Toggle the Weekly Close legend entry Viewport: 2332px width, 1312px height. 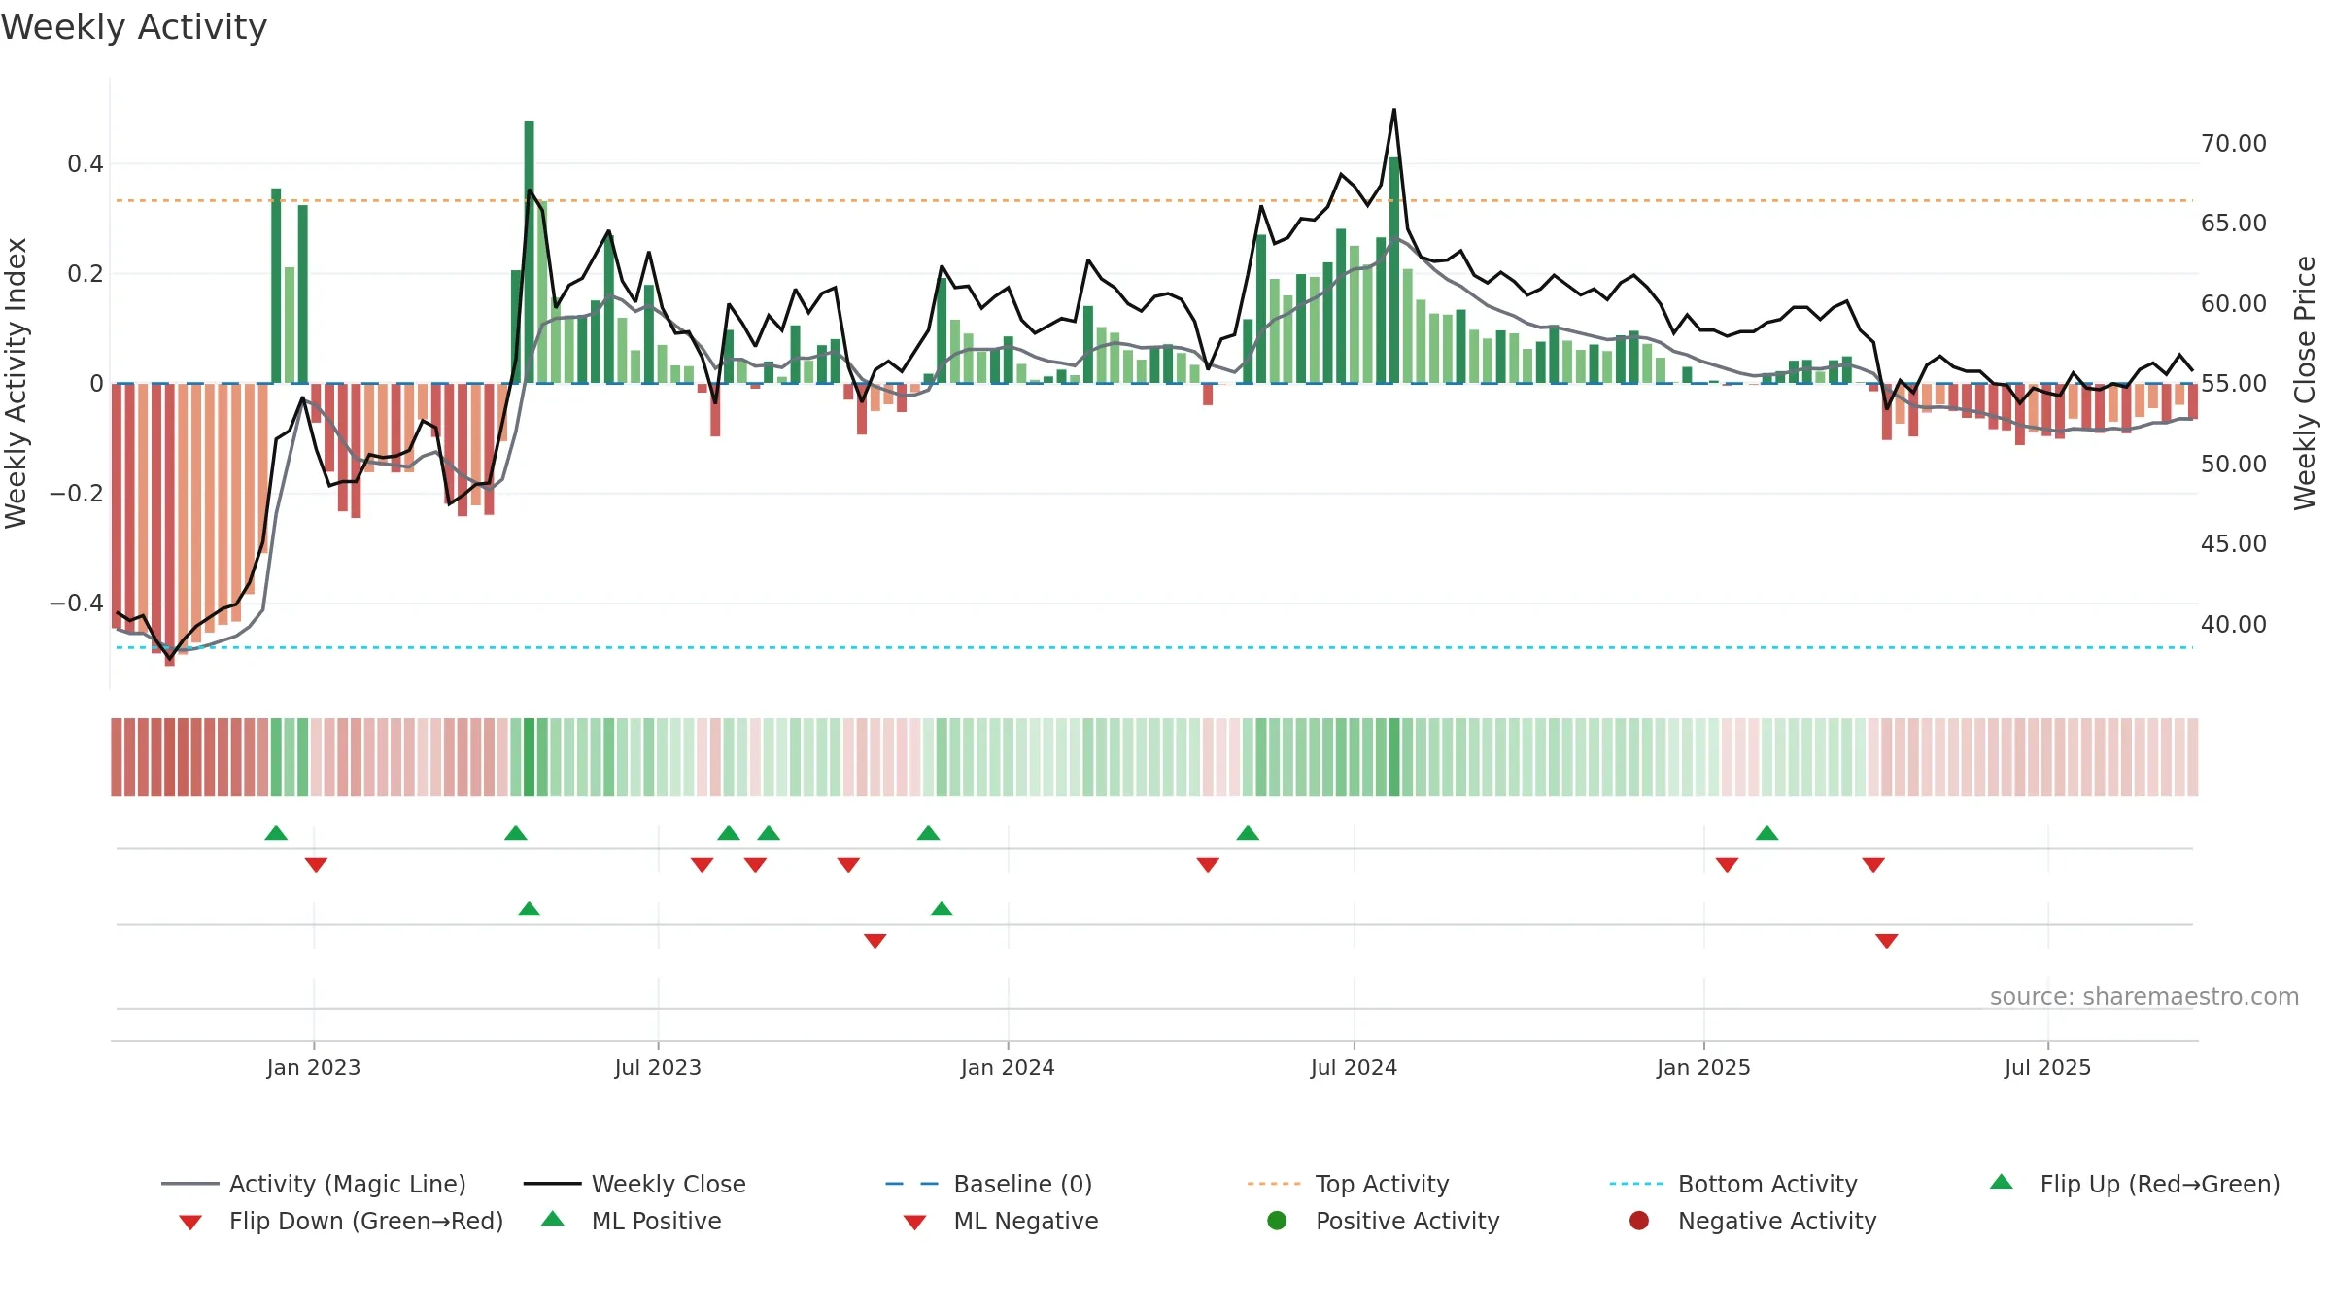[x=634, y=1184]
